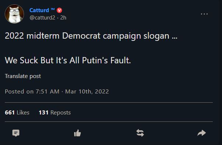Viewport: 222px width, 145px height.
Task: Click the reply comment bubble icon
Action: tap(16, 133)
